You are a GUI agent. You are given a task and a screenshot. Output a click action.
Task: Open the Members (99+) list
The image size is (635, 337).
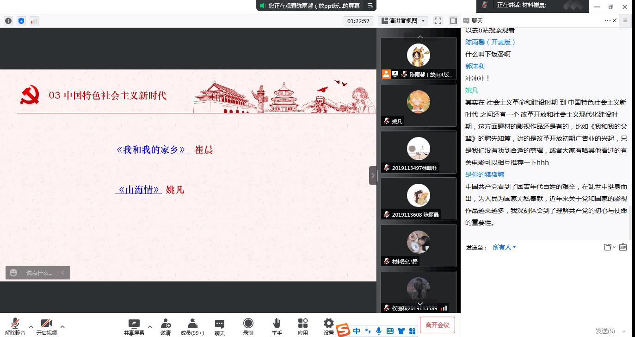click(192, 326)
